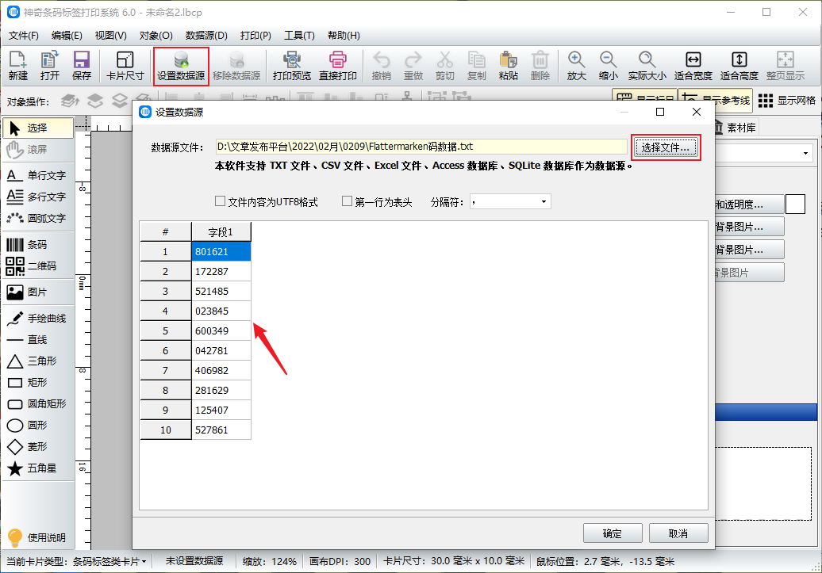Select the 矩形 rectangle tool
Image resolution: width=822 pixels, height=573 pixels.
(38, 382)
